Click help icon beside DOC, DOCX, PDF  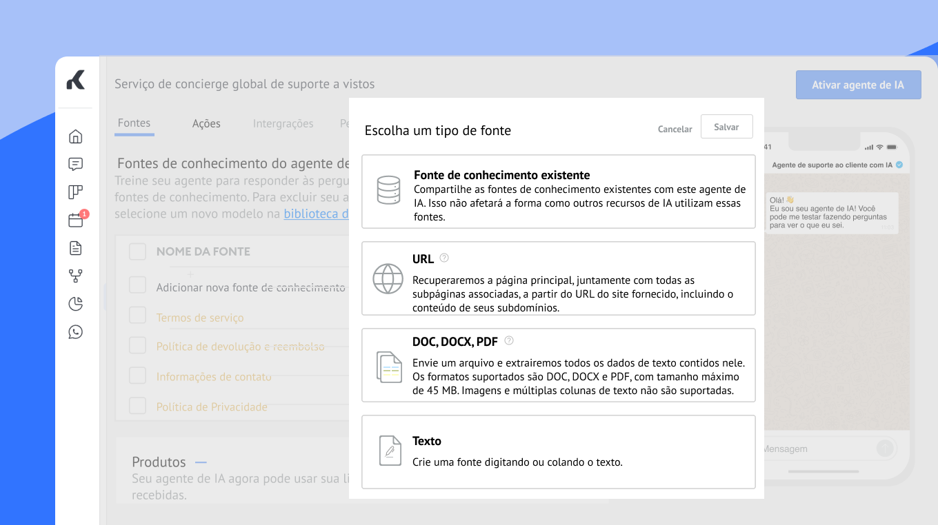pyautogui.click(x=509, y=340)
